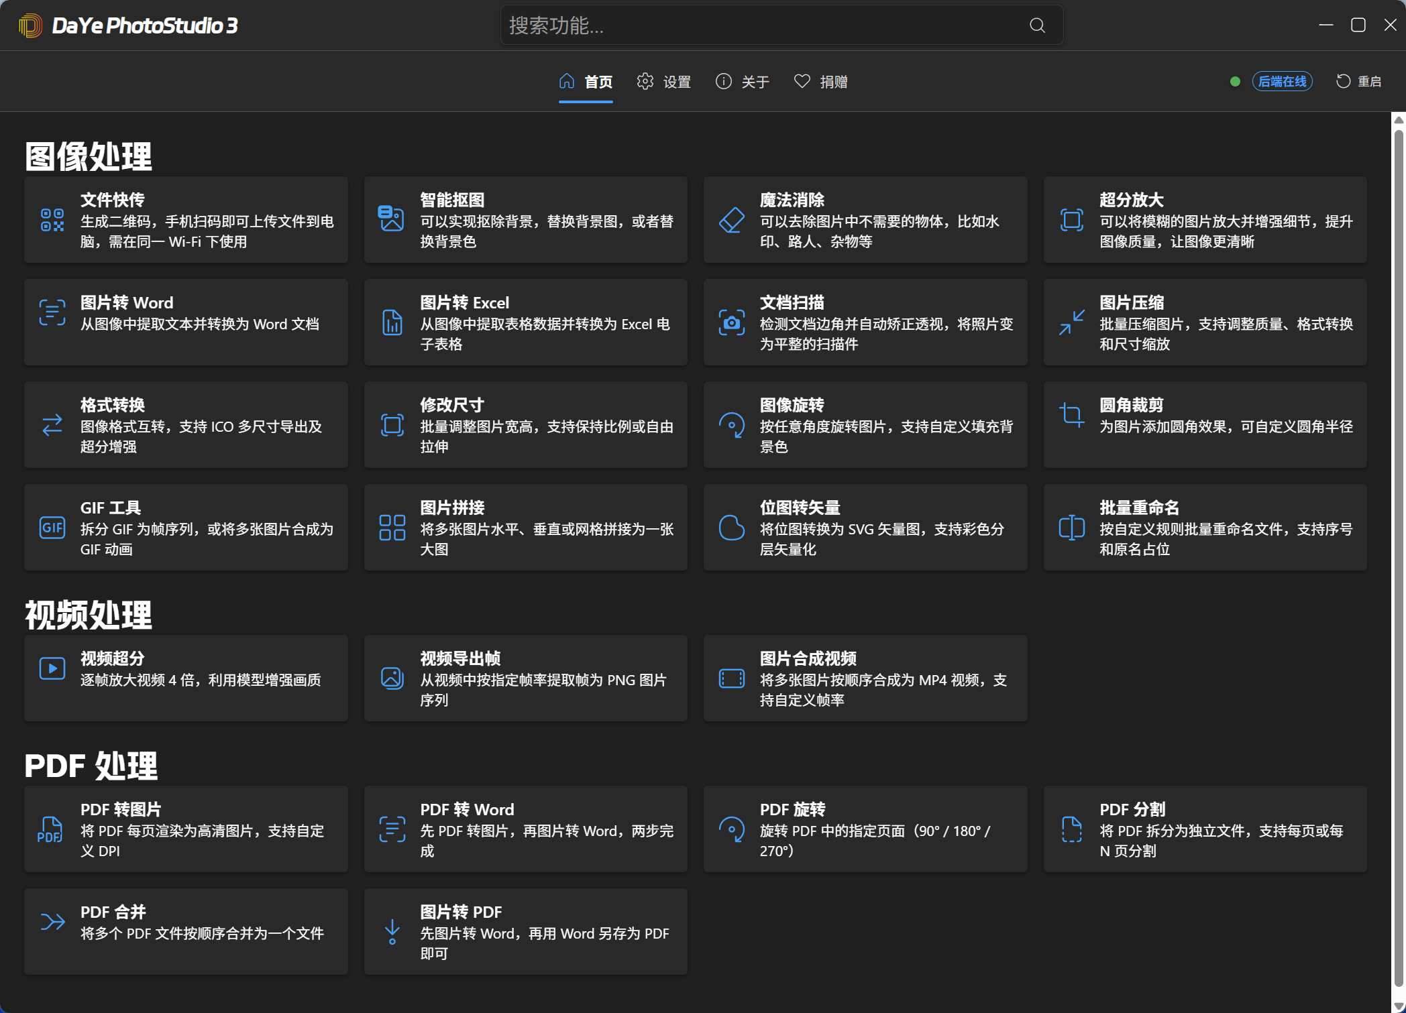Click the 图片转 PDF download arrow icon
The width and height of the screenshot is (1406, 1013).
392,932
